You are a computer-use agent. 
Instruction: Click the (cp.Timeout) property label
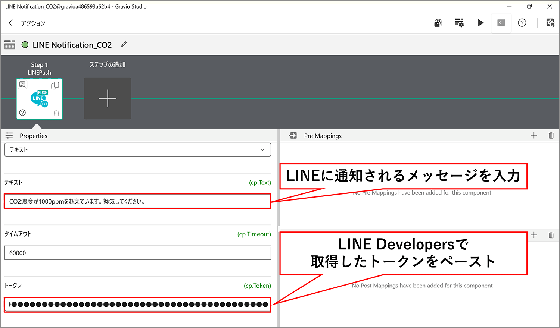[x=254, y=234]
